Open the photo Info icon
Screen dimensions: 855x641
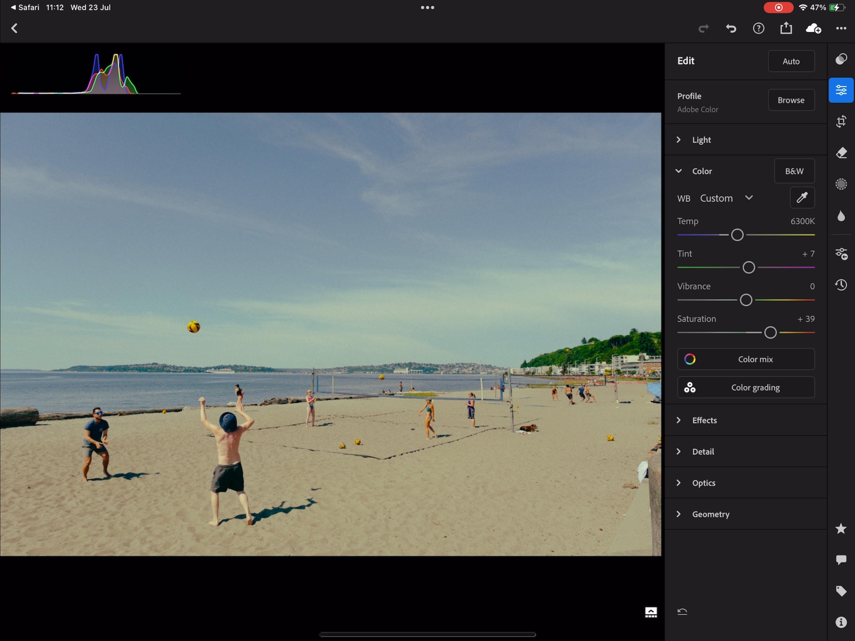(x=841, y=623)
